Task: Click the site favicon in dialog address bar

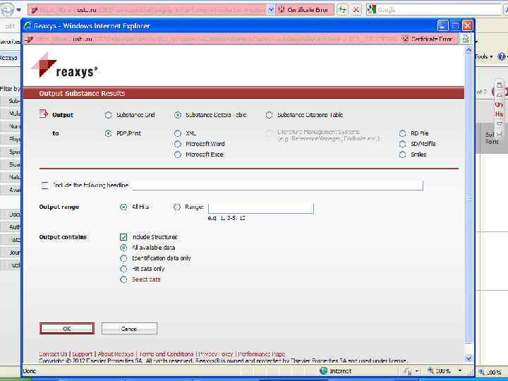Action: pos(30,40)
